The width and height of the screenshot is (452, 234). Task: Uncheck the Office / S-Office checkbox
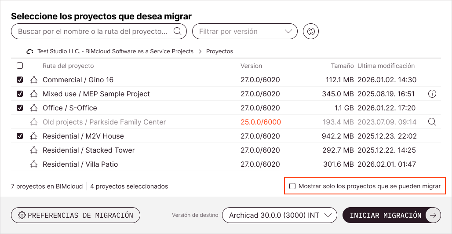pyautogui.click(x=20, y=108)
